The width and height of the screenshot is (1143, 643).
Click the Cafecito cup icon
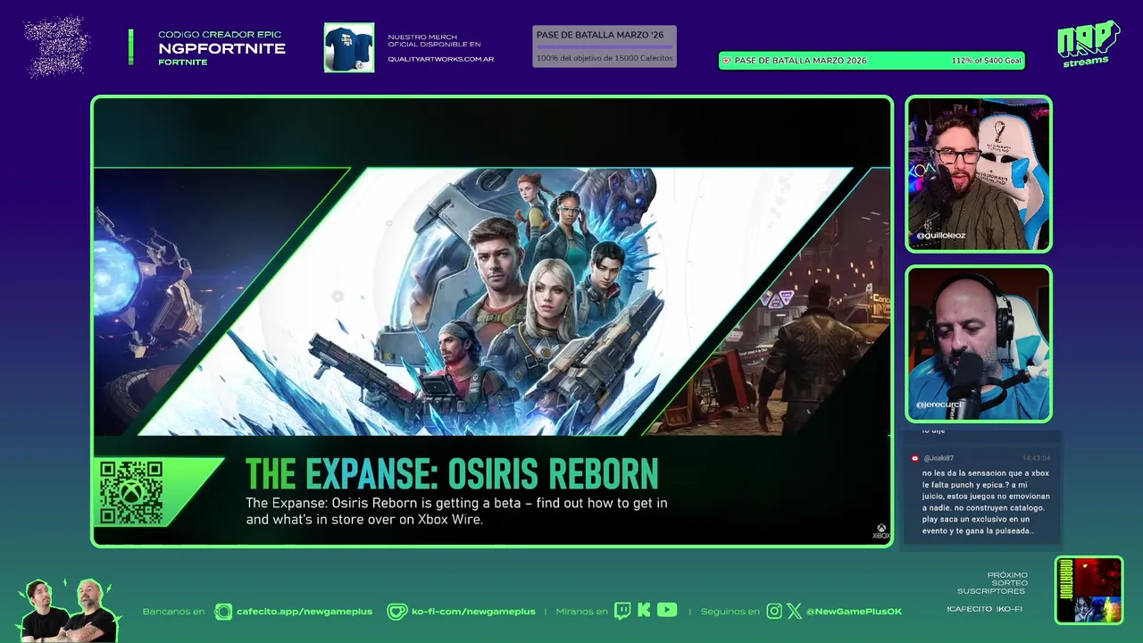pos(223,612)
